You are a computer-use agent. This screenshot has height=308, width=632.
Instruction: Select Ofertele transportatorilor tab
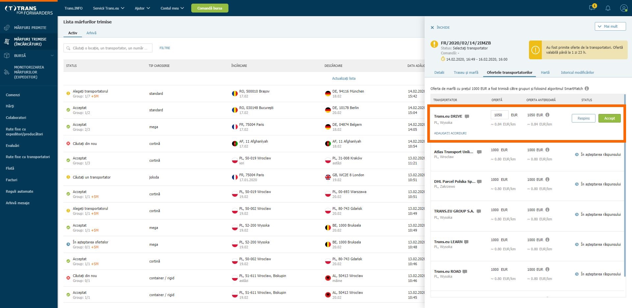point(509,72)
